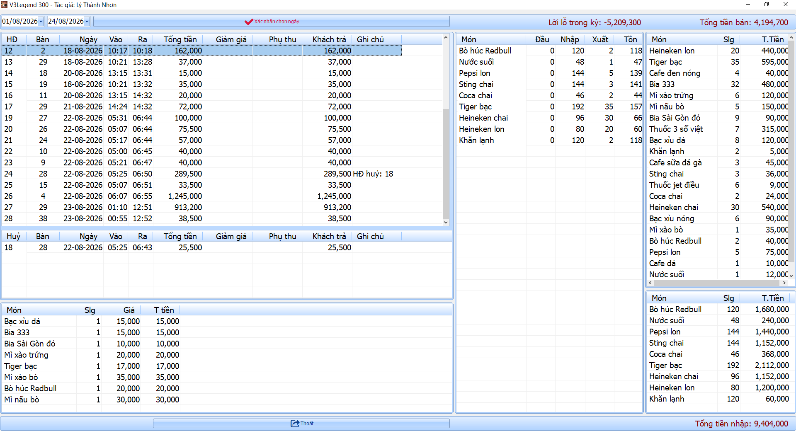
Task: Select Bia 333 row with 480,000 total
Action: coord(718,84)
